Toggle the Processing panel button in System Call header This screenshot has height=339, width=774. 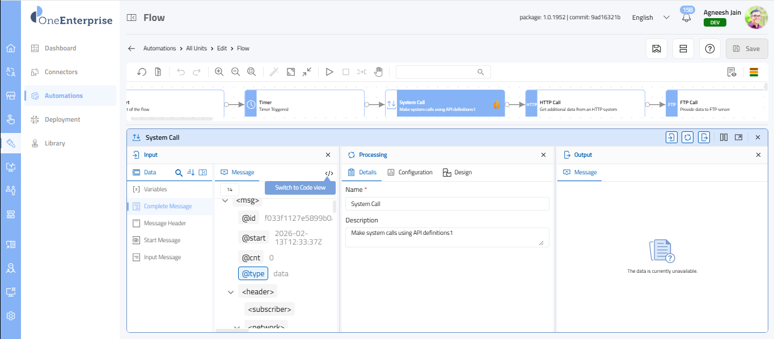pyautogui.click(x=688, y=137)
